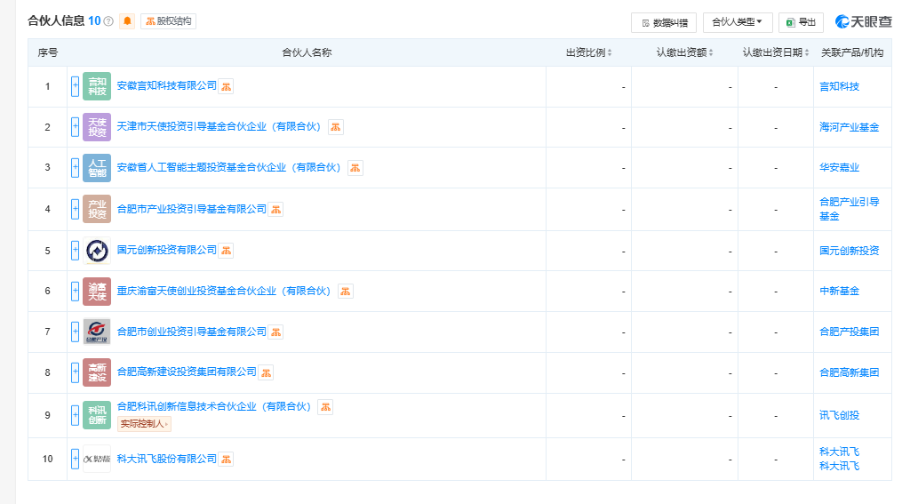Open related product link 合肥产投集团
This screenshot has width=902, height=504.
click(849, 332)
